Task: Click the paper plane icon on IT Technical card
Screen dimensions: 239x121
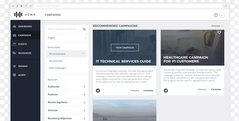Action: coord(98,90)
